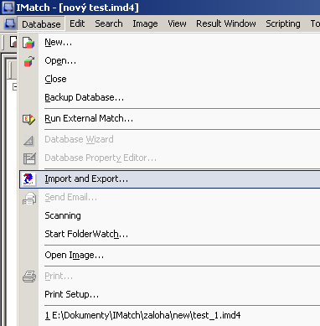
Task: Open Import and Export... entry
Action: pos(170,179)
